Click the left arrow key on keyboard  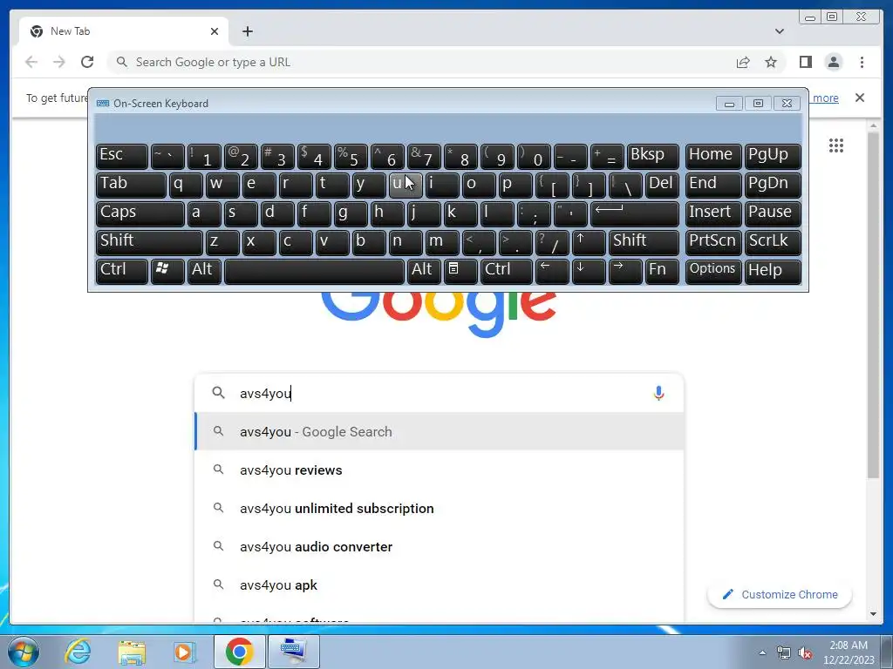coord(552,271)
